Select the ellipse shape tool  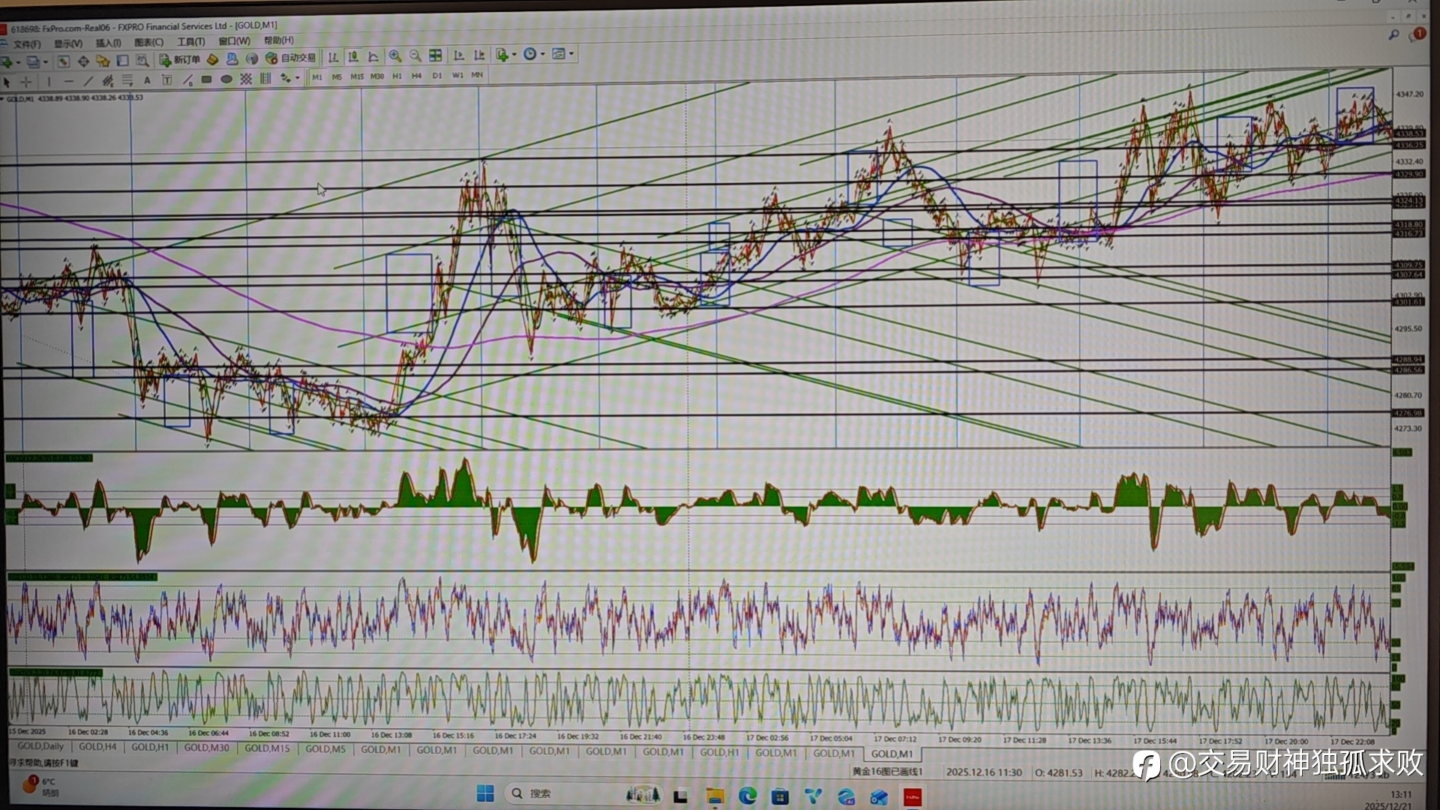click(226, 79)
